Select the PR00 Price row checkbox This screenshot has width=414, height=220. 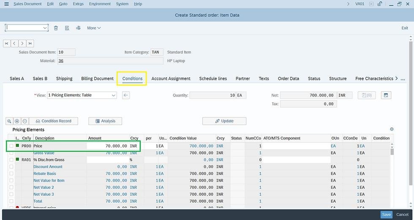pos(11,146)
